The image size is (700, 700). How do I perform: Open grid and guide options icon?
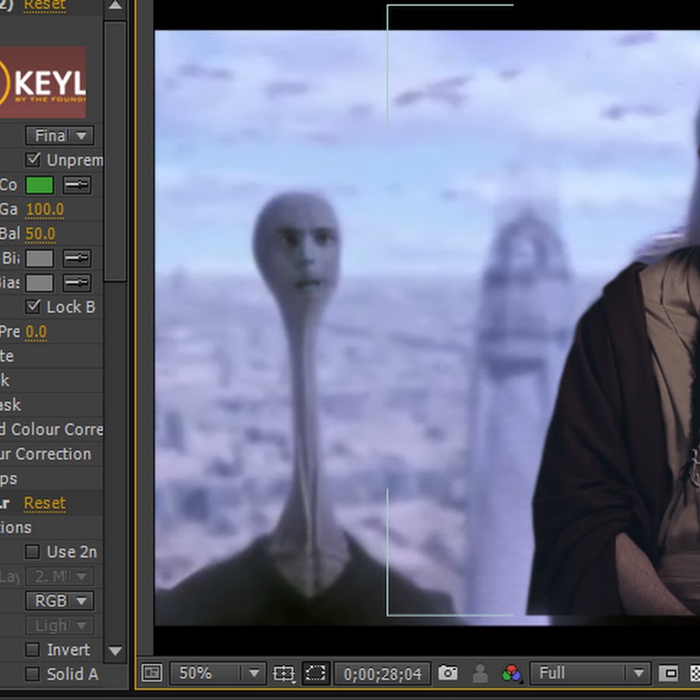tap(284, 673)
